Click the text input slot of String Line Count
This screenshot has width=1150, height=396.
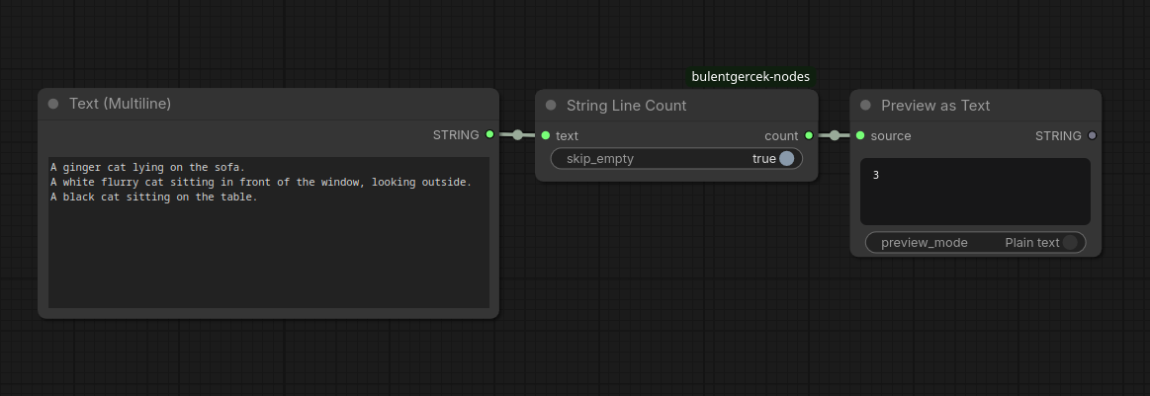click(x=546, y=135)
